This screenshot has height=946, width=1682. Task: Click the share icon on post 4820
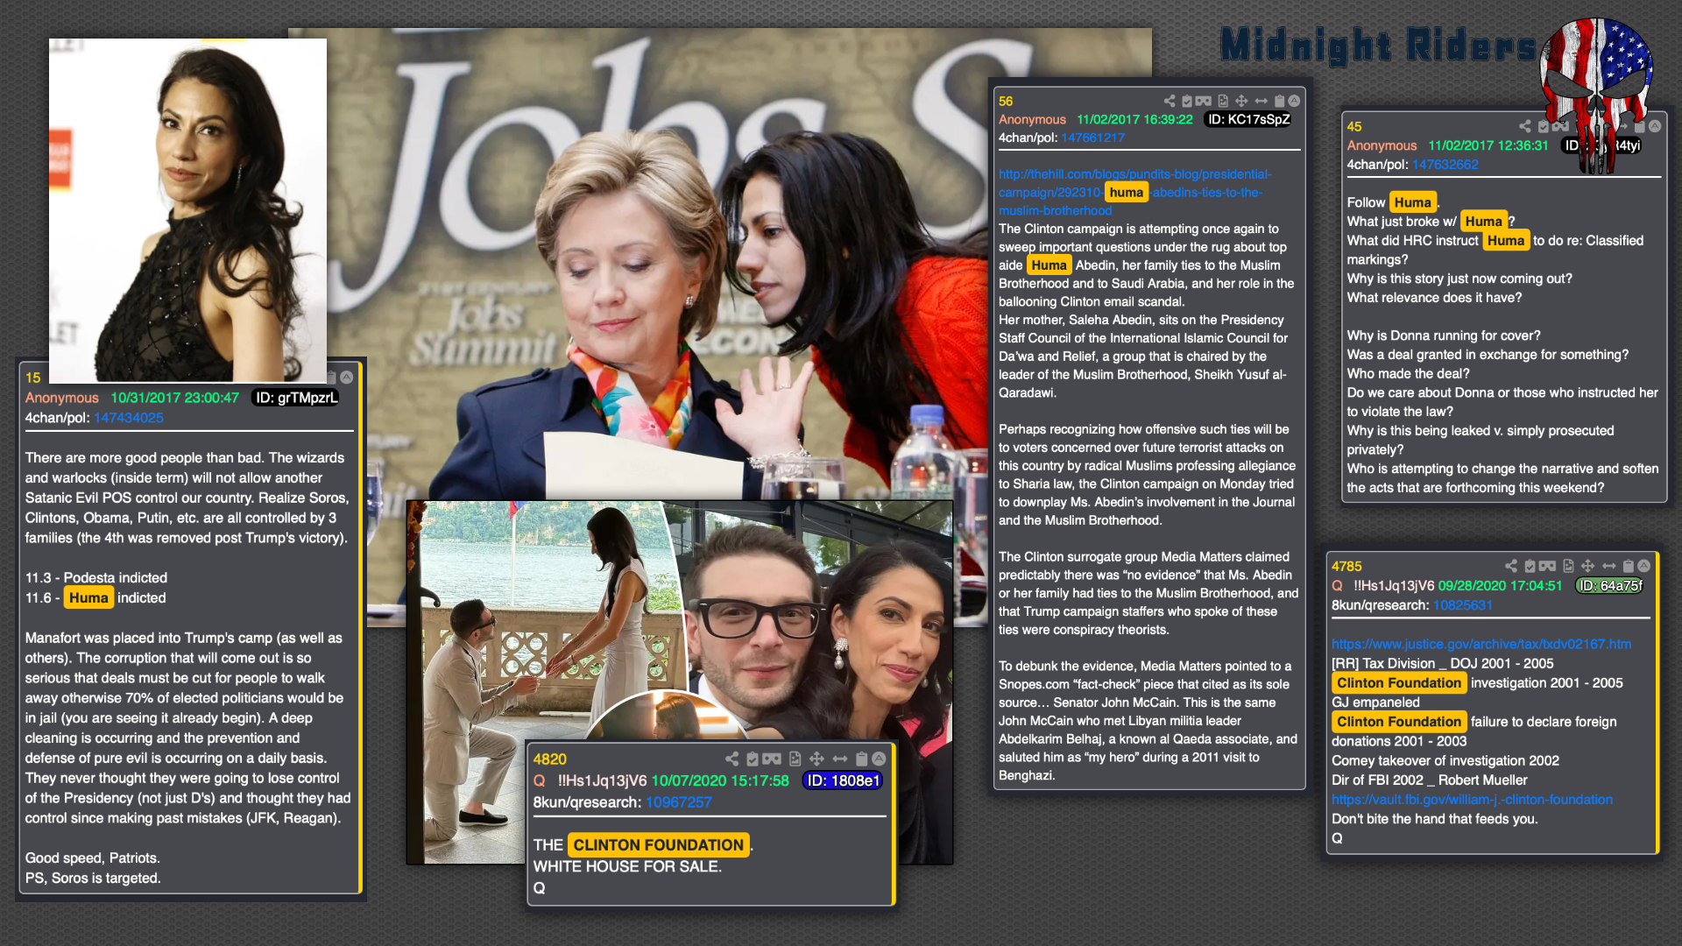[732, 759]
